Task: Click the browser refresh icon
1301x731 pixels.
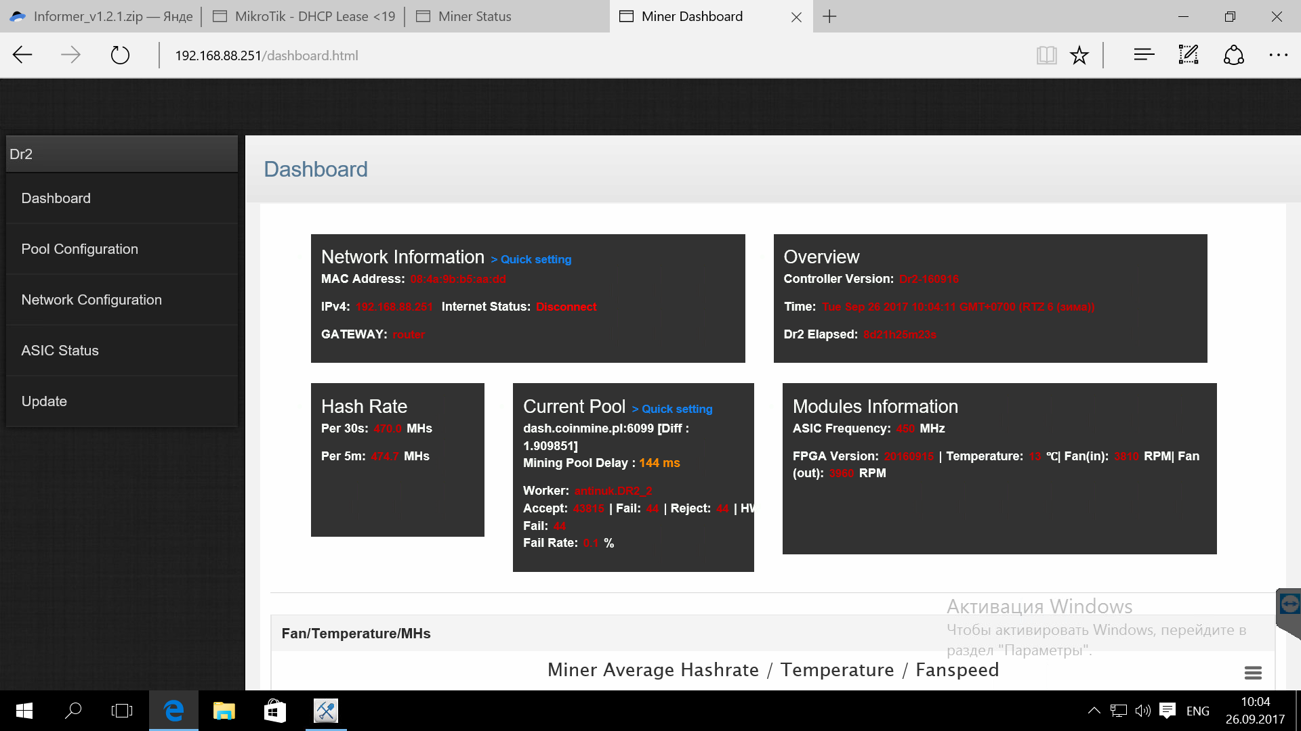Action: point(120,56)
